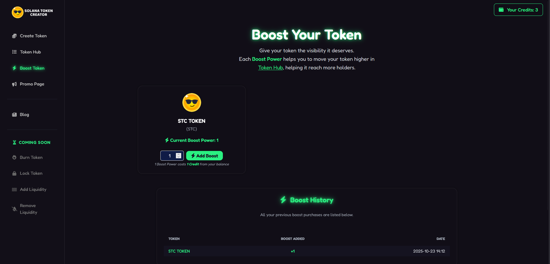
Task: Click the Blog newspaper icon
Action: click(14, 115)
